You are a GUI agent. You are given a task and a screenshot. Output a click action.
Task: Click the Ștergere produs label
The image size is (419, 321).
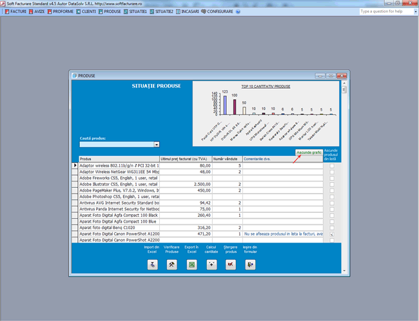pyautogui.click(x=231, y=250)
